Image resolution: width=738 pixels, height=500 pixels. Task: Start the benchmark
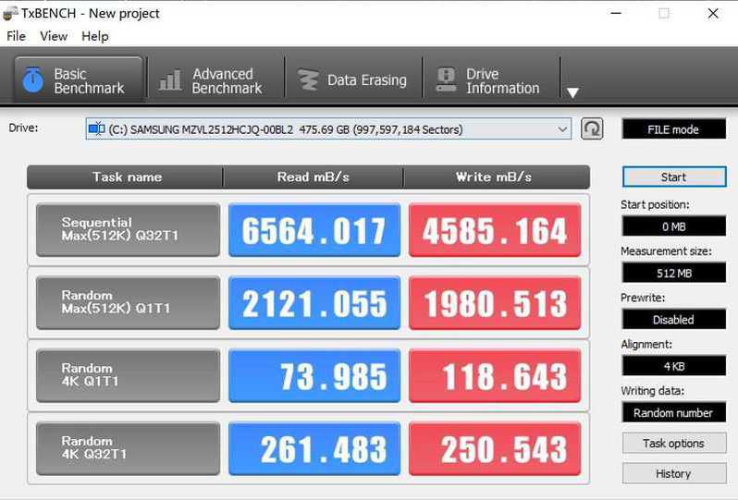click(x=674, y=177)
